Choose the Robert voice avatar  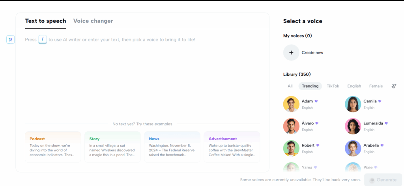(291, 148)
